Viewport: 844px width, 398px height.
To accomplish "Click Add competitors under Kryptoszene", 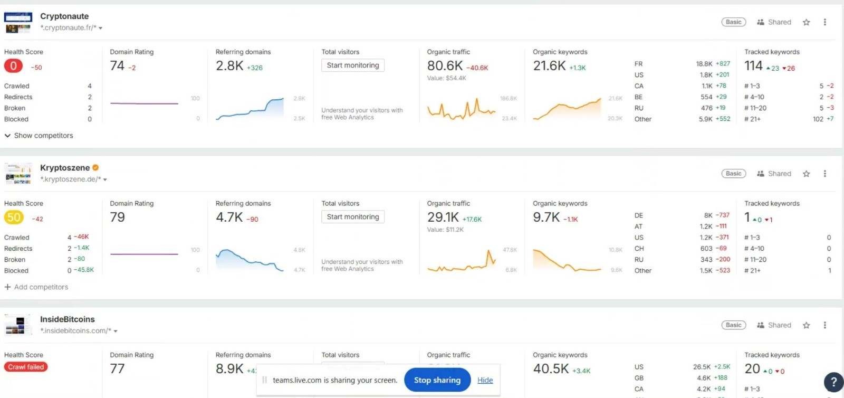I will (x=36, y=287).
